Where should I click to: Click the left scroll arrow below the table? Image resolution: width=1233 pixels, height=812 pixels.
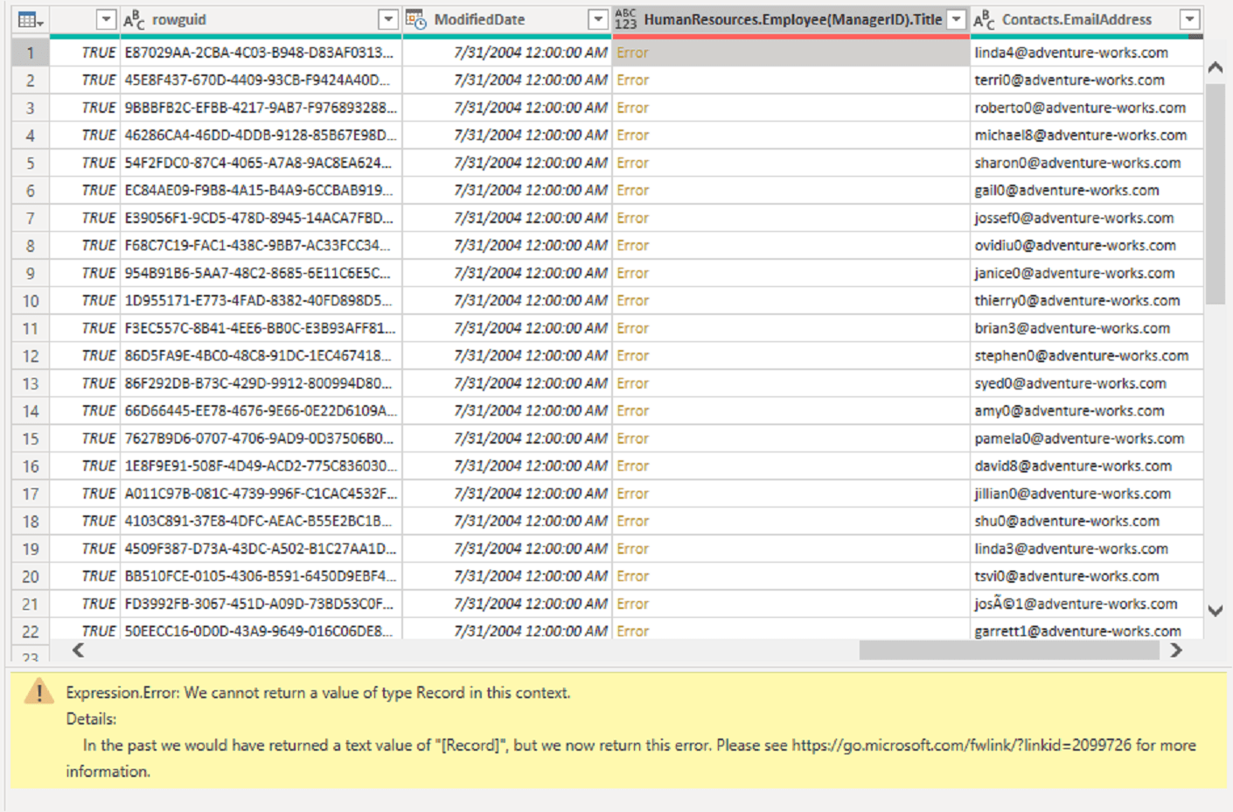[78, 650]
